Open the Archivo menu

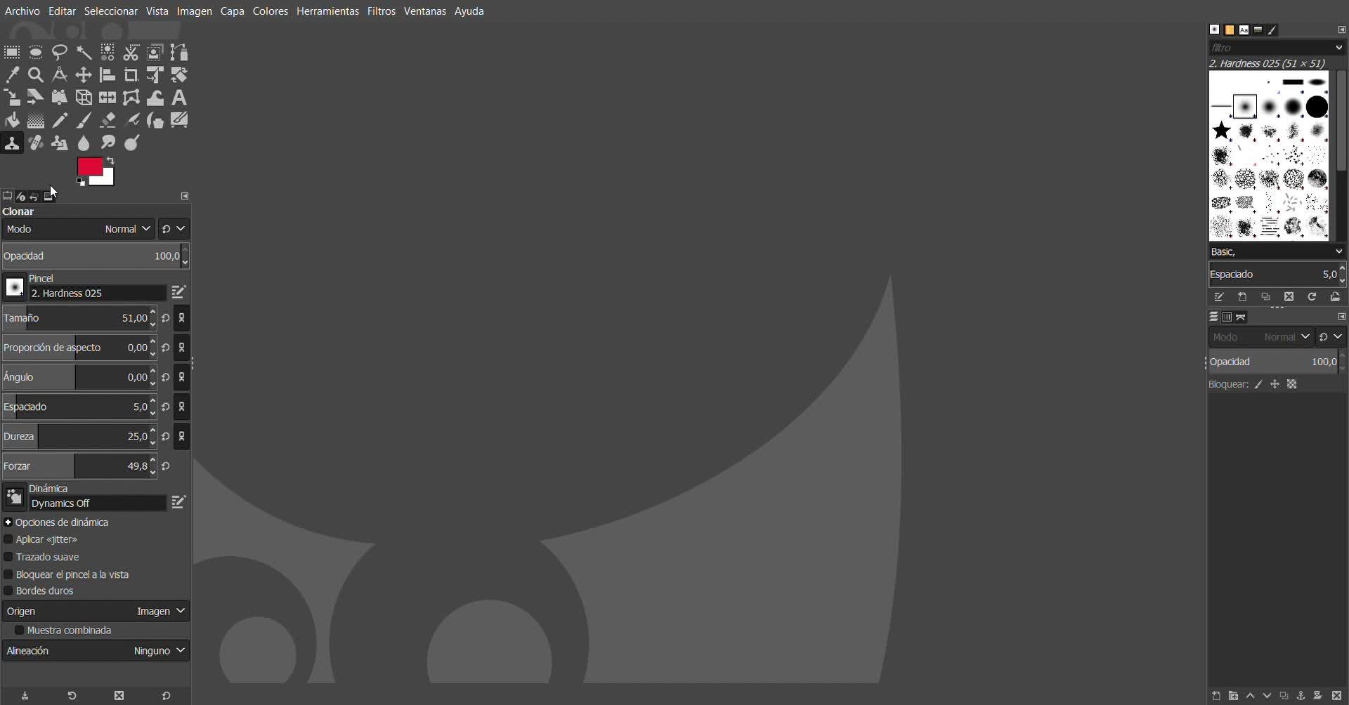click(22, 11)
